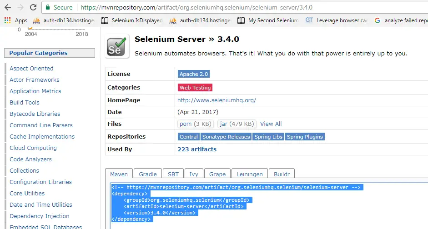Viewport: 428px width, 229px height.
Task: Click inside the Maven dependency snippet box
Action: [269, 206]
